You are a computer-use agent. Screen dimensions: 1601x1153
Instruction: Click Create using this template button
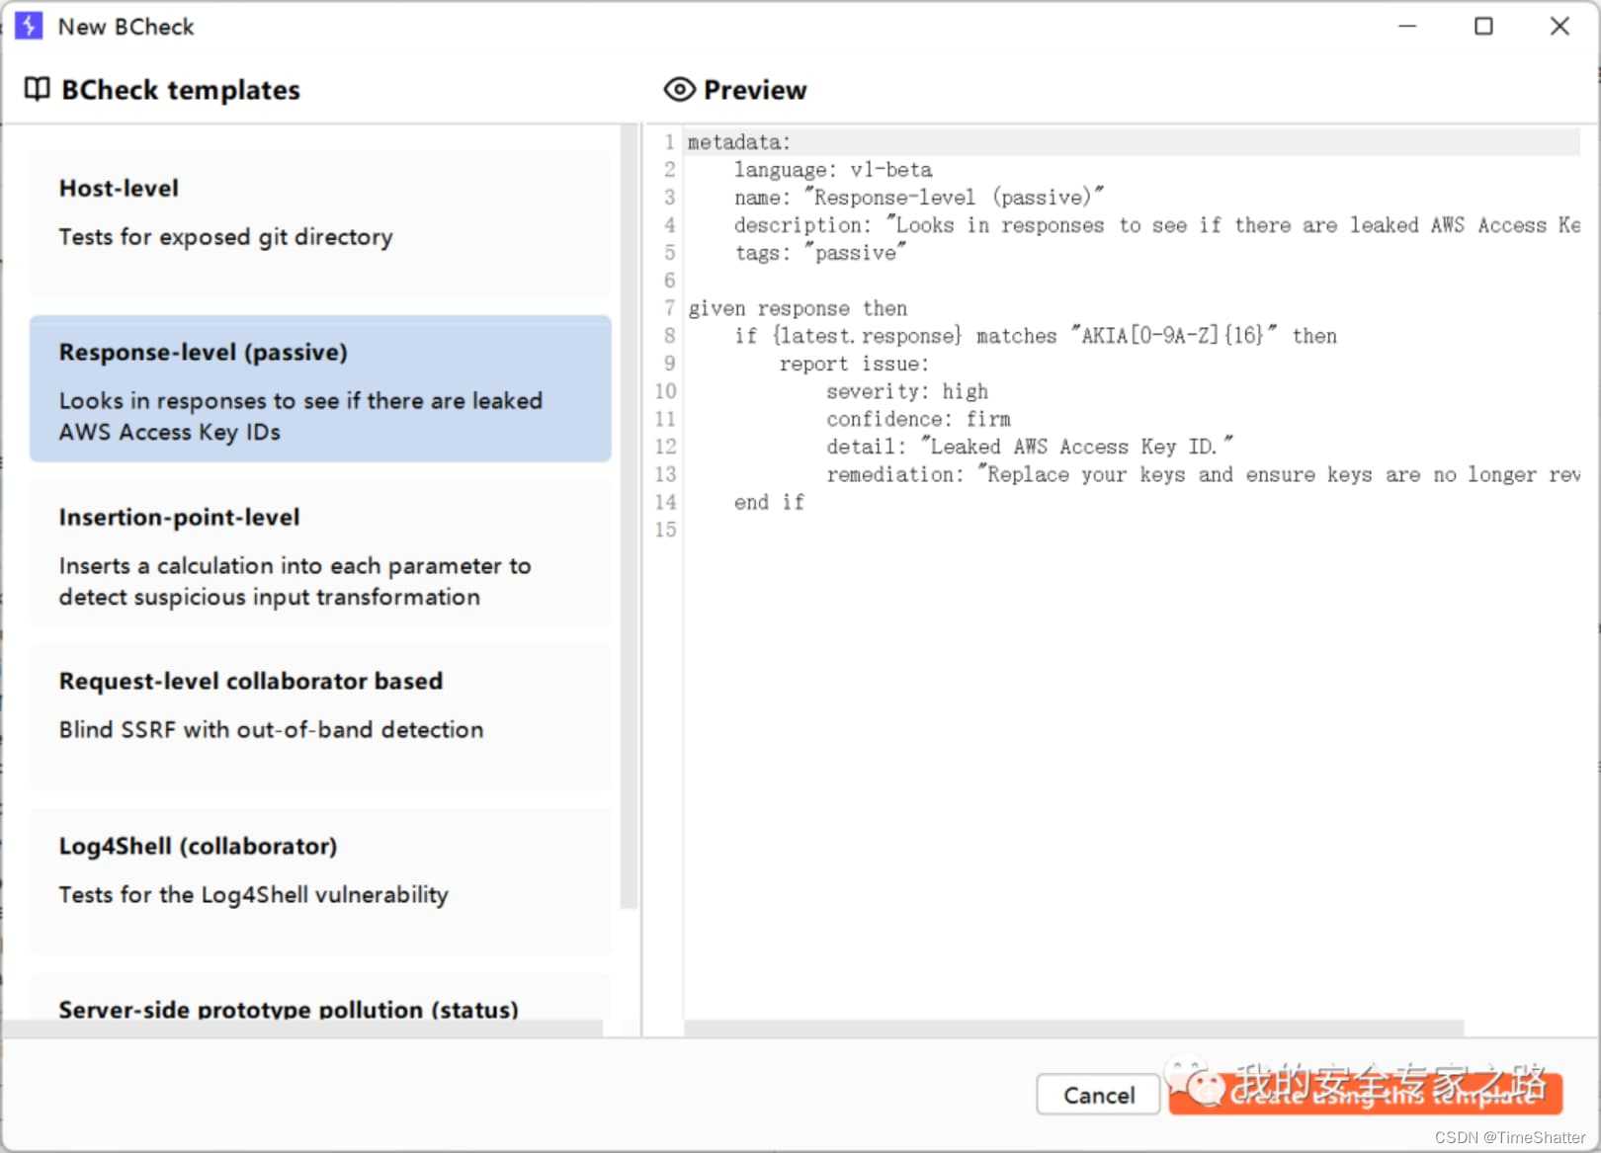[x=1366, y=1095]
